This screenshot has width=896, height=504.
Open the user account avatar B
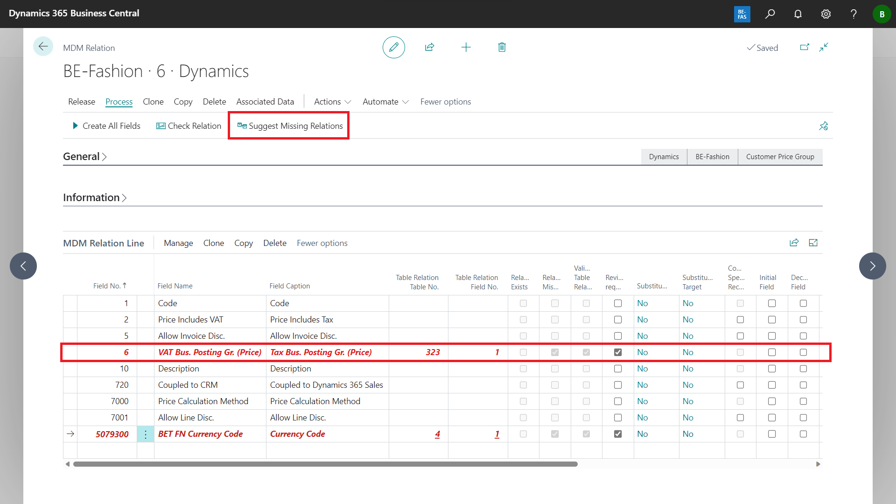882,14
